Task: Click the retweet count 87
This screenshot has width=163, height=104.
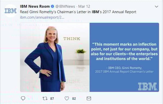Action: pyautogui.click(x=52, y=99)
